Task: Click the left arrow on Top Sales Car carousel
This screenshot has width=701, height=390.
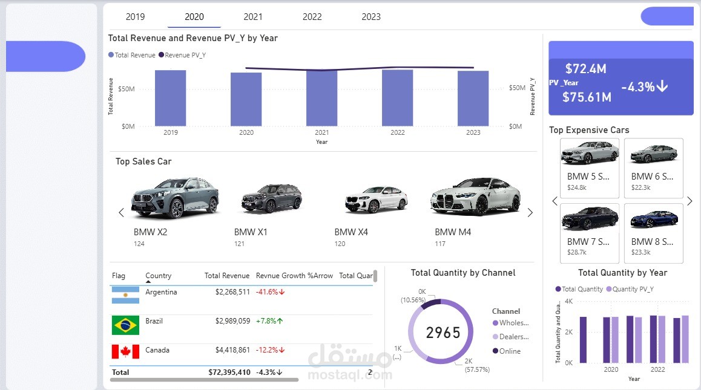Action: coord(121,213)
